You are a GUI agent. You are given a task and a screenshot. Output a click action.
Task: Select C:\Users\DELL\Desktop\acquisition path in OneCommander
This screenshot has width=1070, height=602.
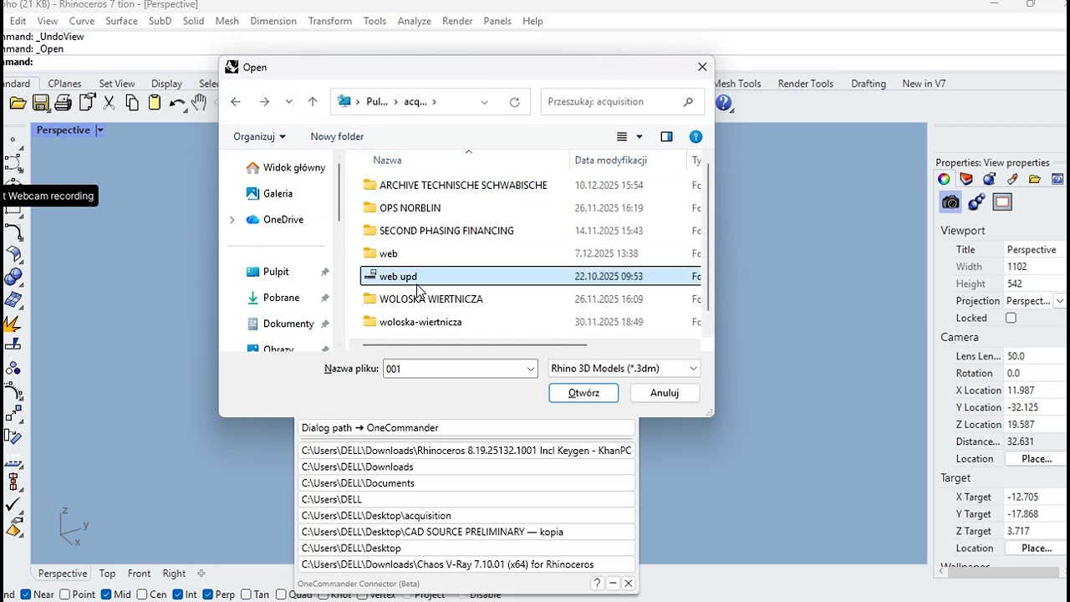point(466,516)
